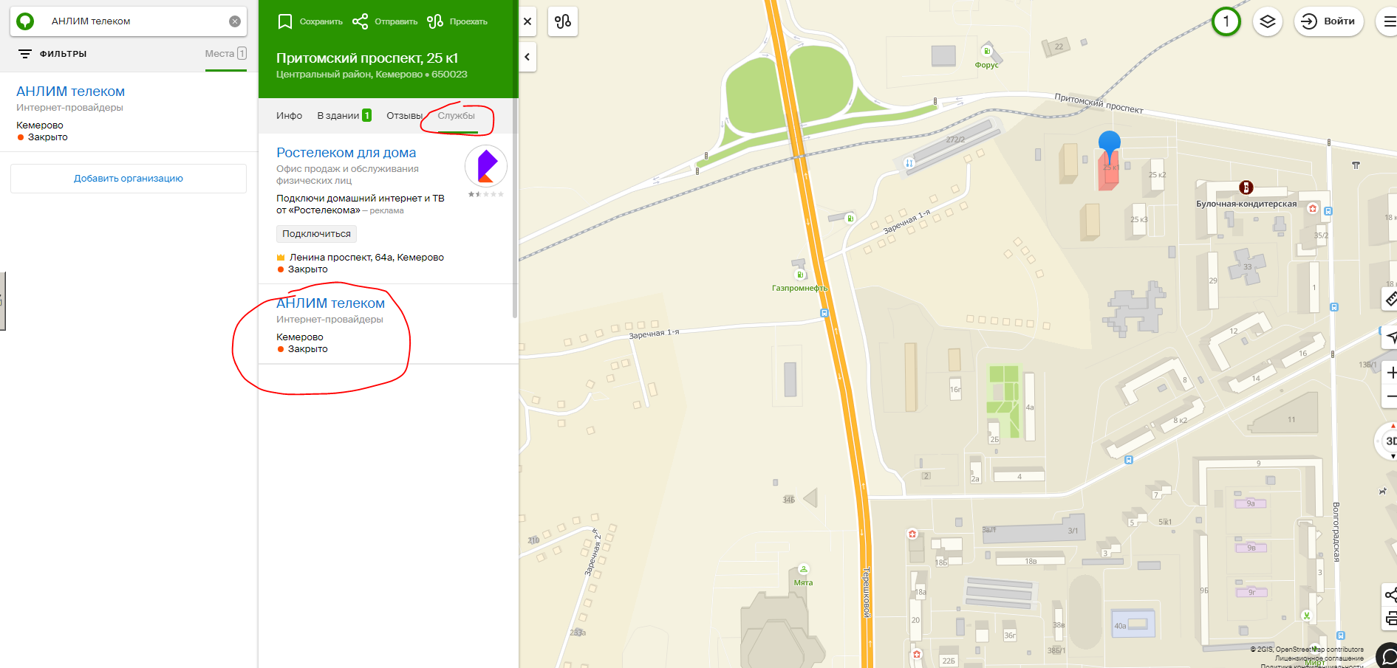Switch to the Инфо tab
Image resolution: width=1397 pixels, height=668 pixels.
[x=290, y=116]
